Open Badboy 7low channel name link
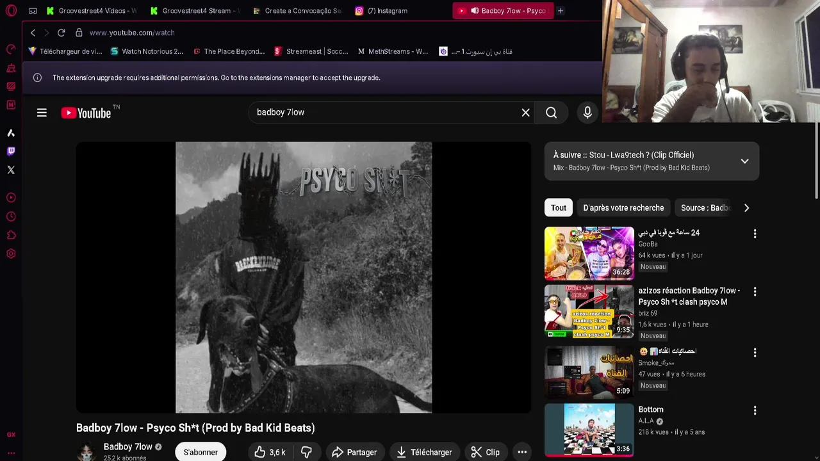Screen dimensions: 820x461 tap(128, 447)
